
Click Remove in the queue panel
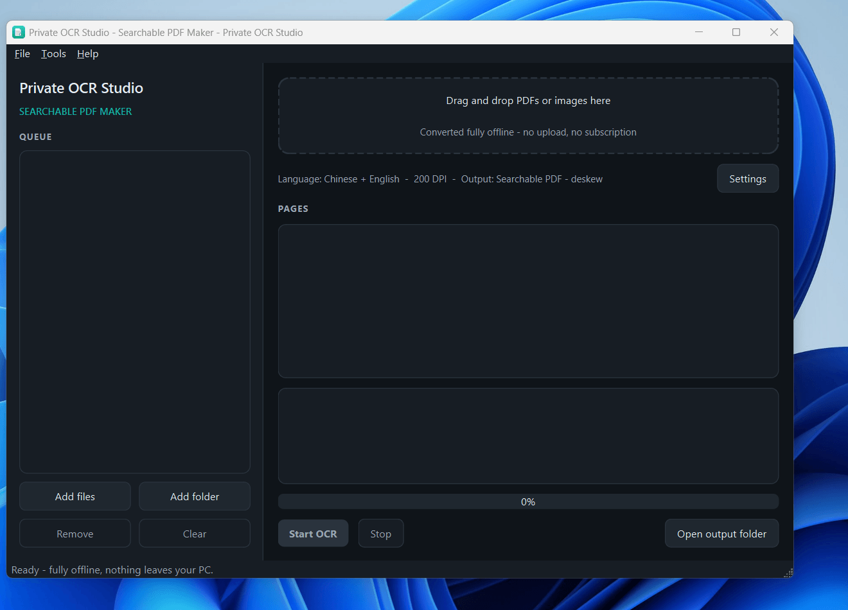[75, 534]
